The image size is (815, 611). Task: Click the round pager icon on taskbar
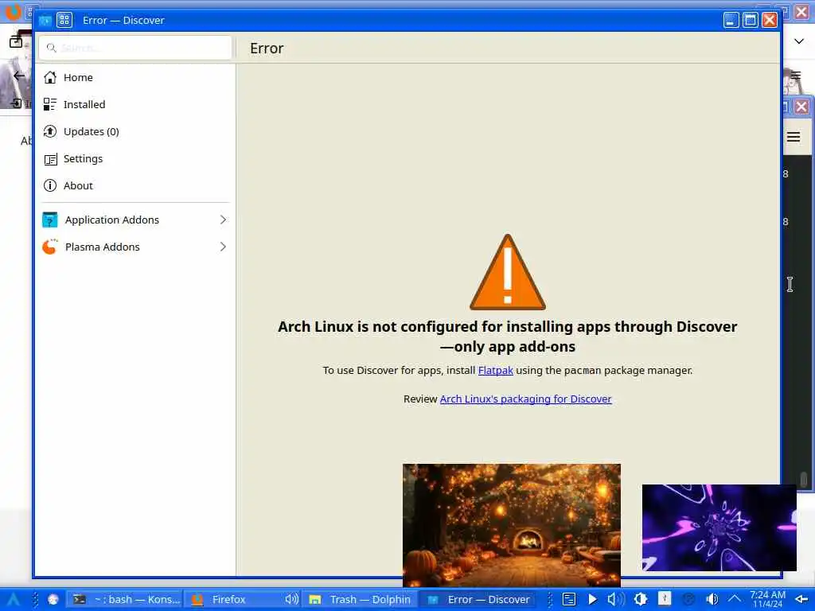coord(53,600)
